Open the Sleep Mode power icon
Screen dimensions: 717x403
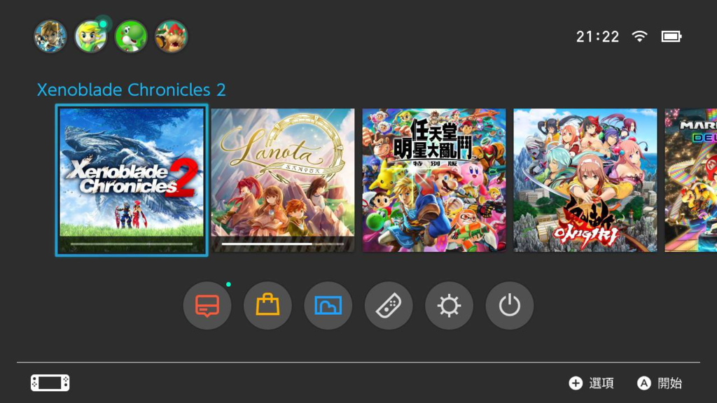[x=510, y=305]
